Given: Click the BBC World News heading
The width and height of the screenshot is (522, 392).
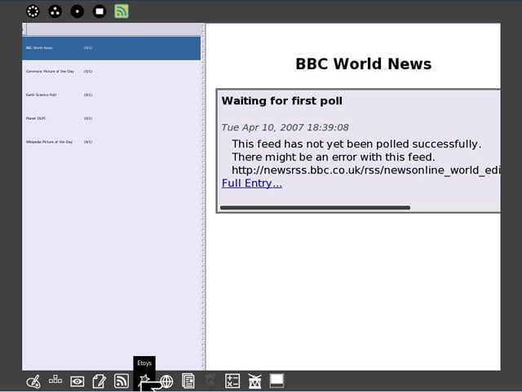Looking at the screenshot, I should click(364, 64).
